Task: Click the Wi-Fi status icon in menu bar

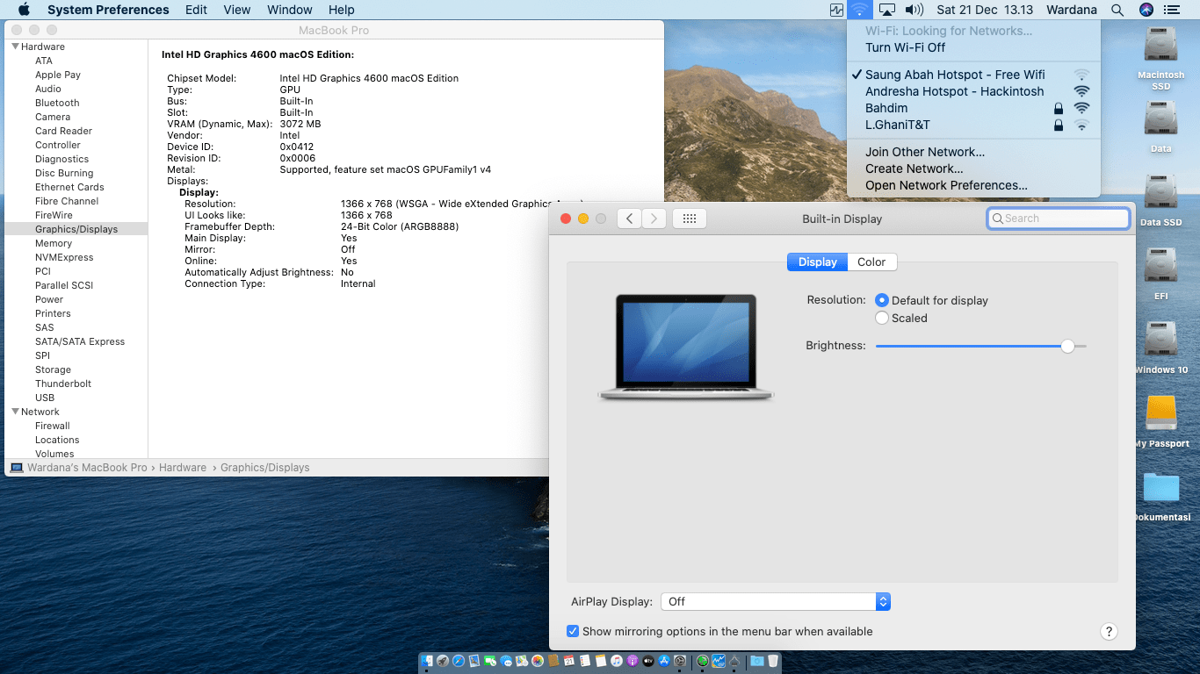Action: [x=859, y=10]
